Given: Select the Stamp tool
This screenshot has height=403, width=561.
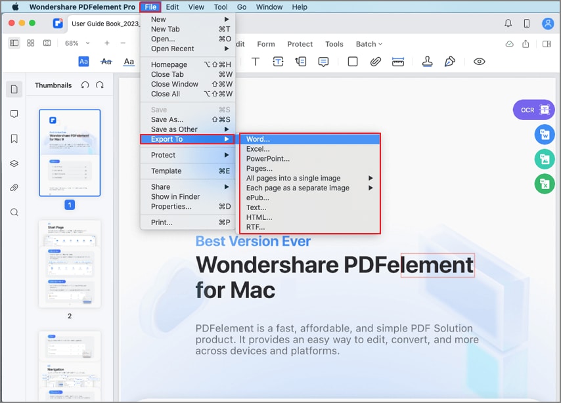Looking at the screenshot, I should click(x=427, y=62).
